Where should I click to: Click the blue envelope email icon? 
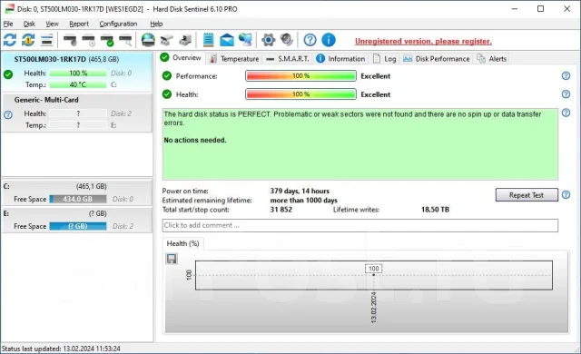[x=227, y=40]
